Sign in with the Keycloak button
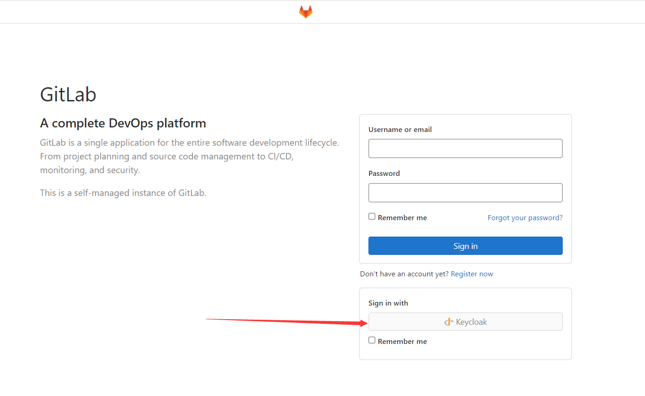 [x=465, y=322]
